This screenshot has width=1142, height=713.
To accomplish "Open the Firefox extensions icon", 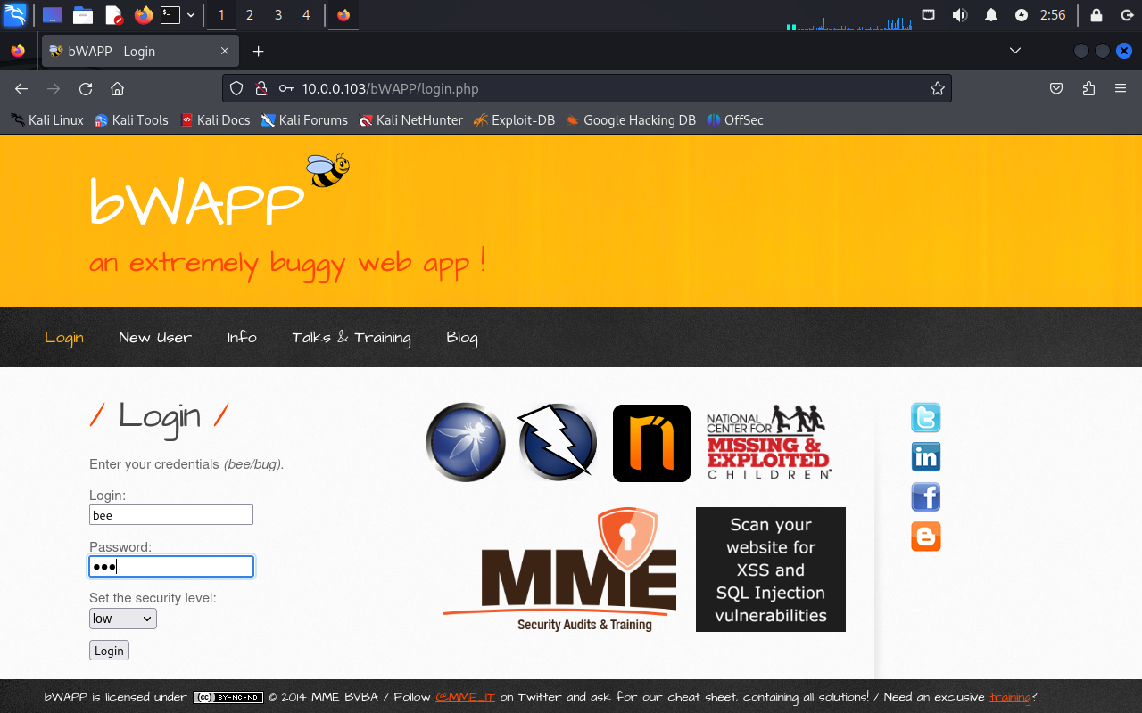I will coord(1088,88).
